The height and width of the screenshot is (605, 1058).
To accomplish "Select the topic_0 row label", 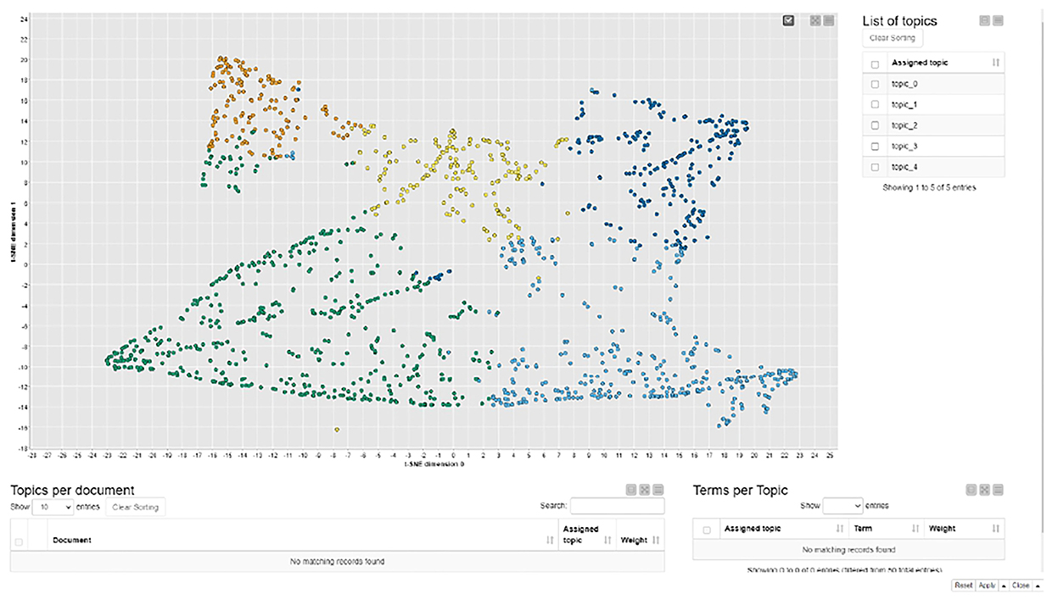I will pos(905,84).
